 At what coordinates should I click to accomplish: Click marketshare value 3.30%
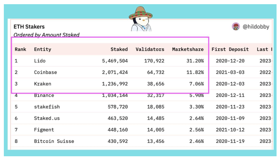pyautogui.click(x=197, y=107)
